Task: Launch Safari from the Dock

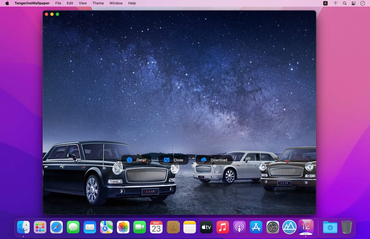Action: (56, 227)
